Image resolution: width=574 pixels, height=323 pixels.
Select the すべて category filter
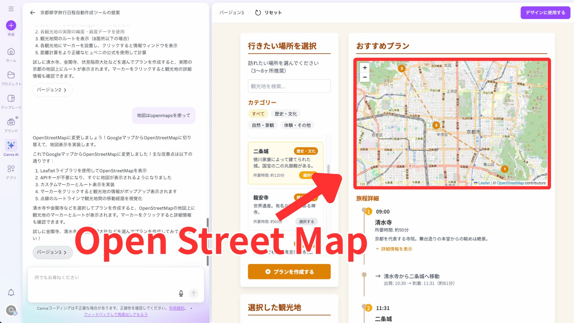tap(258, 114)
